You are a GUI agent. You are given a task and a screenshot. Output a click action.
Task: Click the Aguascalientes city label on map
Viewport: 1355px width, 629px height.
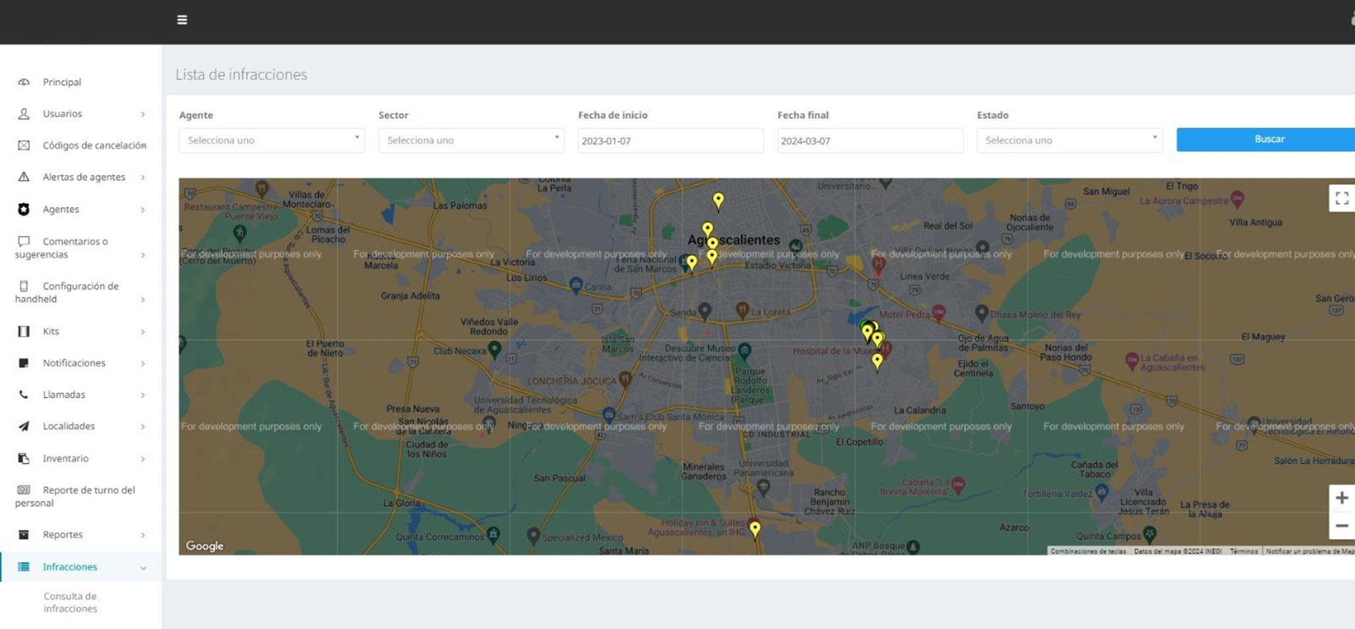click(734, 240)
